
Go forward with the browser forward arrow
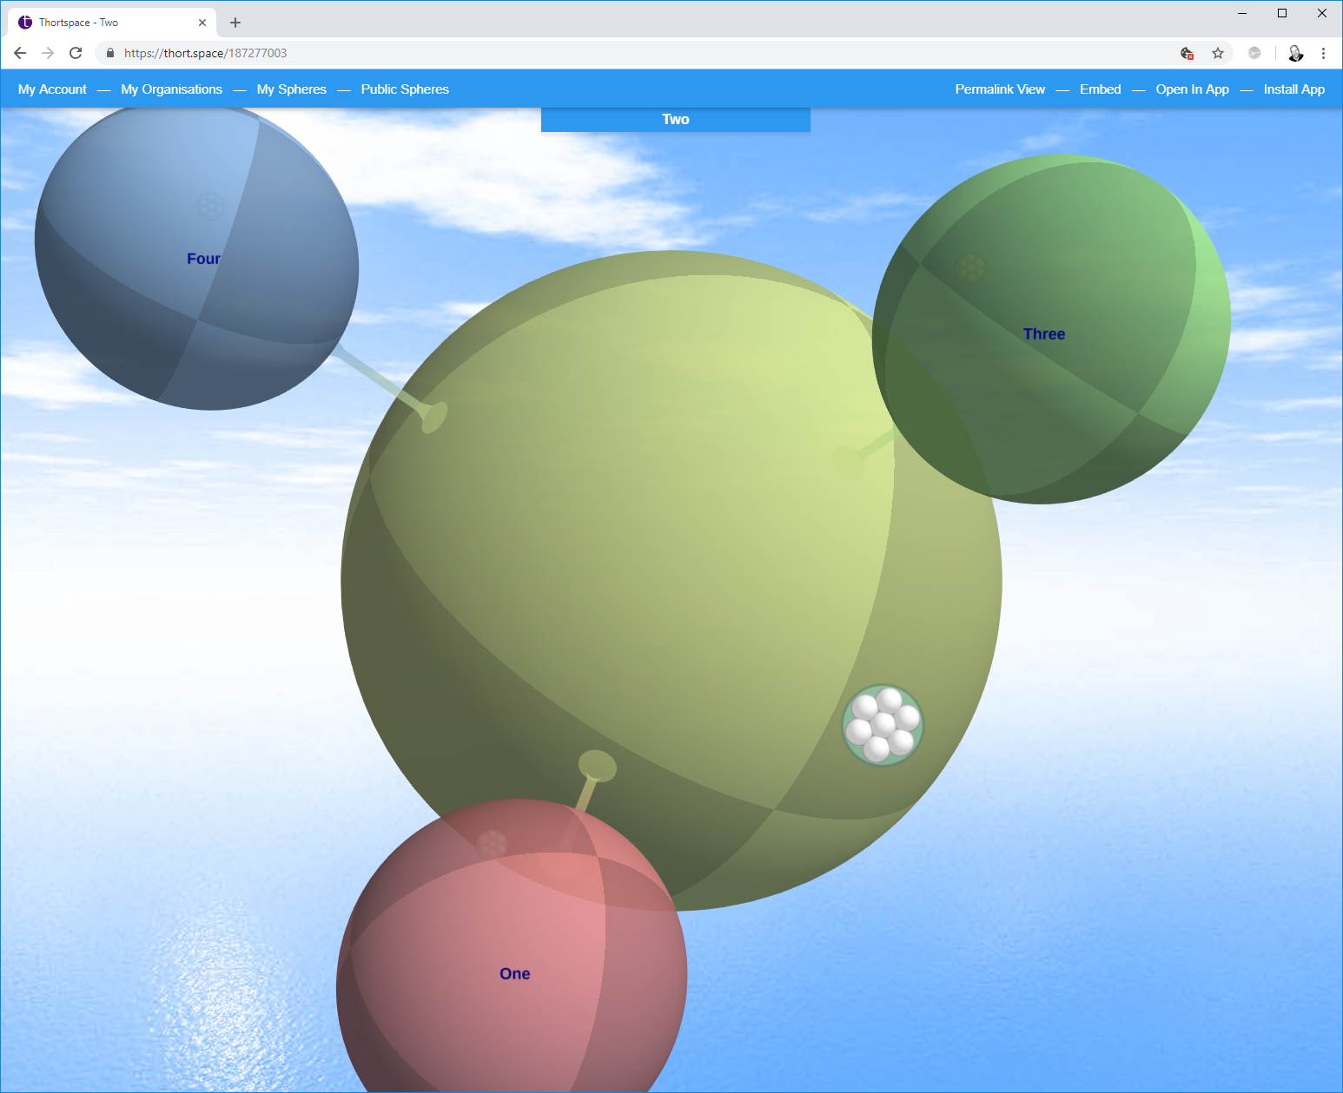[x=48, y=53]
